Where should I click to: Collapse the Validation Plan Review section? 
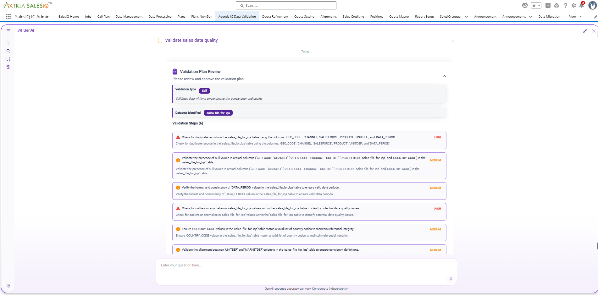[444, 76]
